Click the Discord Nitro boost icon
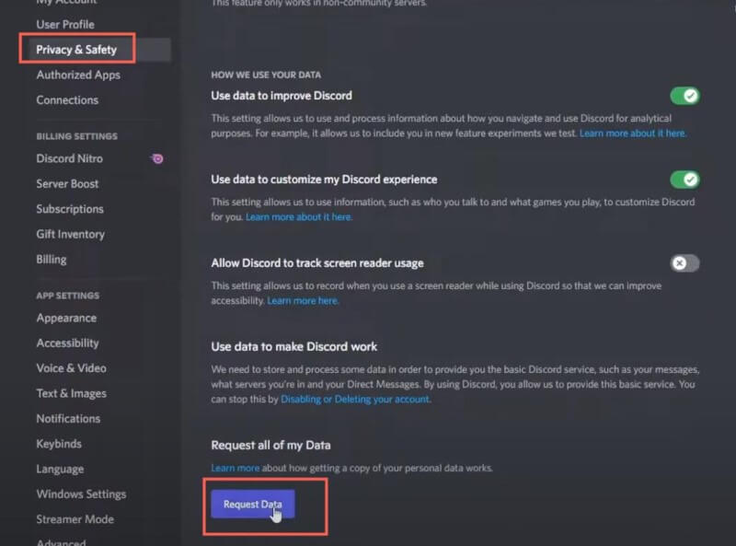The width and height of the screenshot is (736, 546). point(156,158)
